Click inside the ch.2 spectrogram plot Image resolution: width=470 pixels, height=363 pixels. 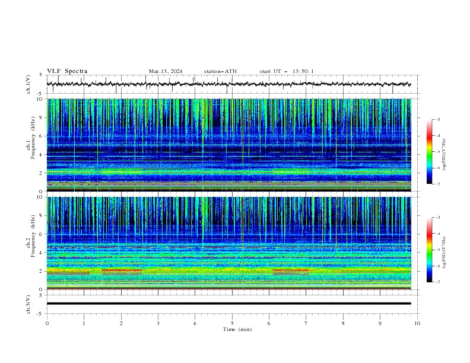(x=228, y=243)
